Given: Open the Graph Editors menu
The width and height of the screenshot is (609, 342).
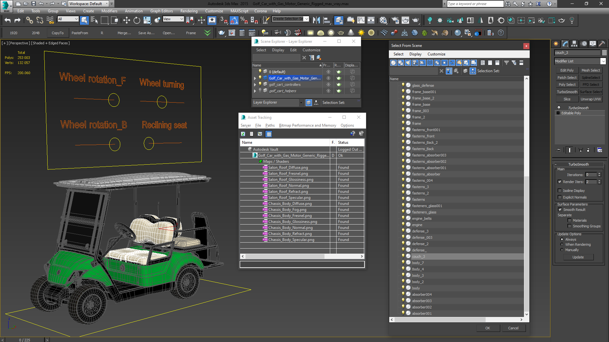Looking at the screenshot, I should coord(161,11).
